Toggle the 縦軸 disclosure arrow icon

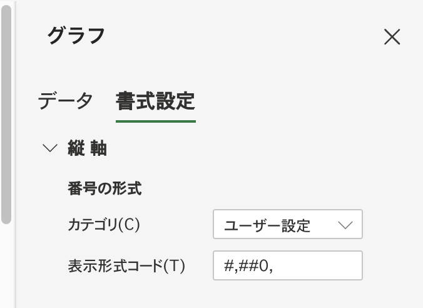49,149
